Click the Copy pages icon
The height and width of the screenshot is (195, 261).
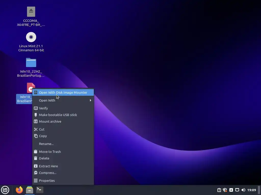point(36,136)
